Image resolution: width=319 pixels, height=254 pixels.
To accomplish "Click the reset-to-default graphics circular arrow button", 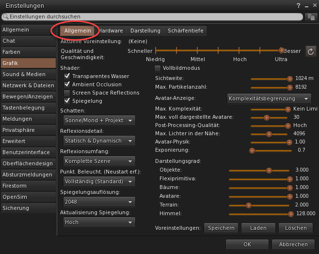I will pyautogui.click(x=311, y=51).
